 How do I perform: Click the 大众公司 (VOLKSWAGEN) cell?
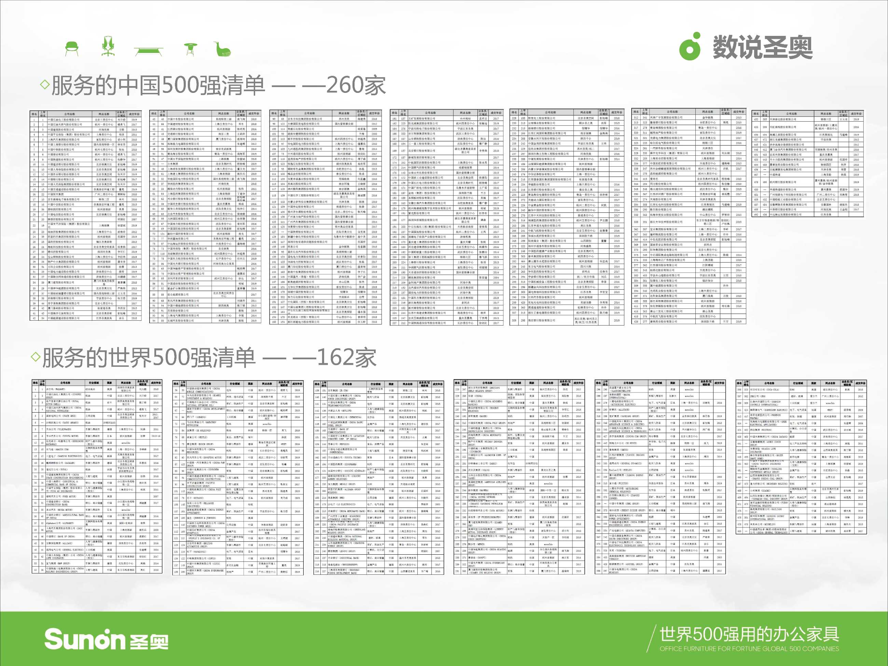pyautogui.click(x=66, y=430)
